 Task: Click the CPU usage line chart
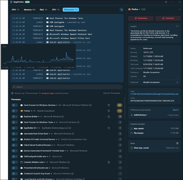pos(38,57)
